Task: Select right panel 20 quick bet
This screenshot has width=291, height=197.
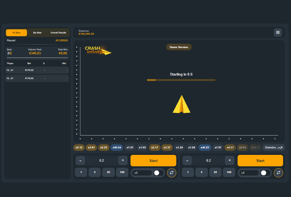Action: click(215, 172)
